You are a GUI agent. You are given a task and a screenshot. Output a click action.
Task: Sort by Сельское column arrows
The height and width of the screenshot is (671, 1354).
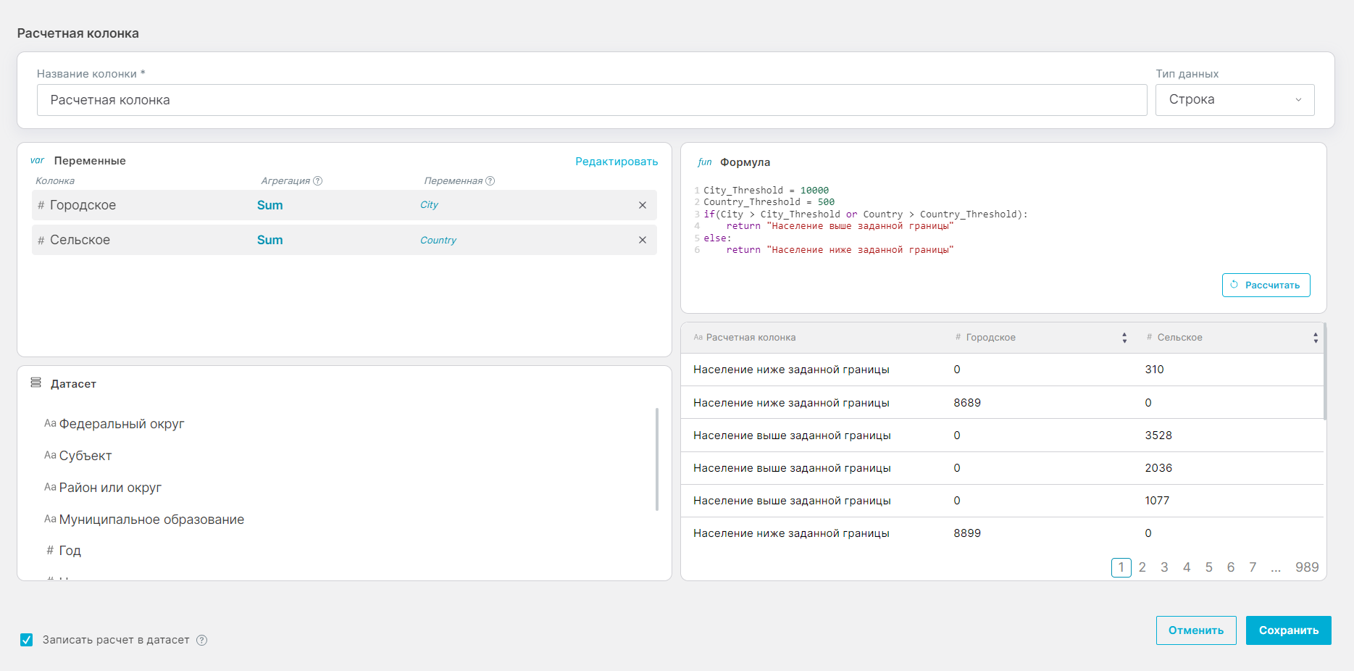click(x=1315, y=338)
